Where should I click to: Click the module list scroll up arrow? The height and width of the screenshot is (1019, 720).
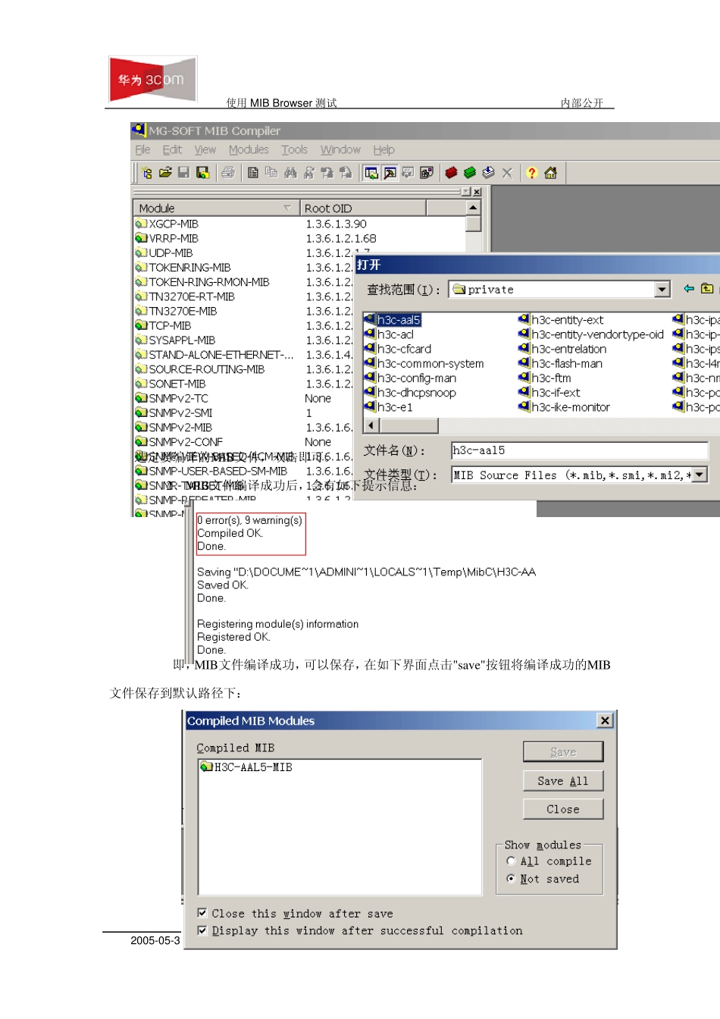(x=474, y=208)
